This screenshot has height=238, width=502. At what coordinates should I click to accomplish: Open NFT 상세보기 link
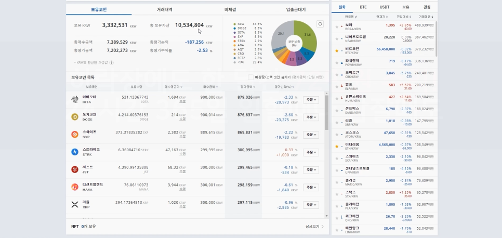point(314,227)
